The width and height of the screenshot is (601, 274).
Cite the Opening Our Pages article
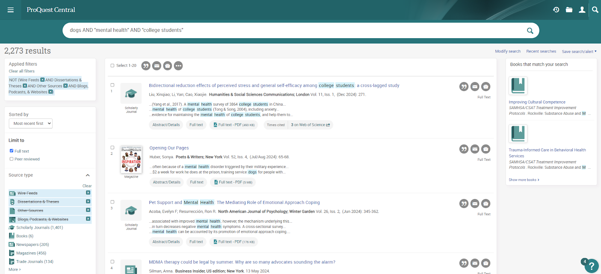[464, 149]
